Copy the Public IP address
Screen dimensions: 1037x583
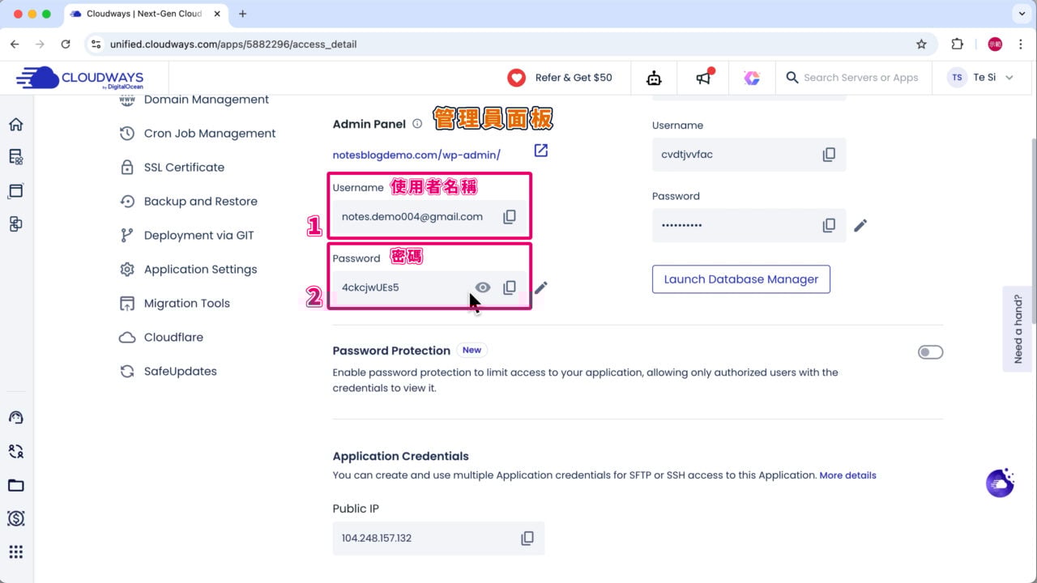point(527,538)
